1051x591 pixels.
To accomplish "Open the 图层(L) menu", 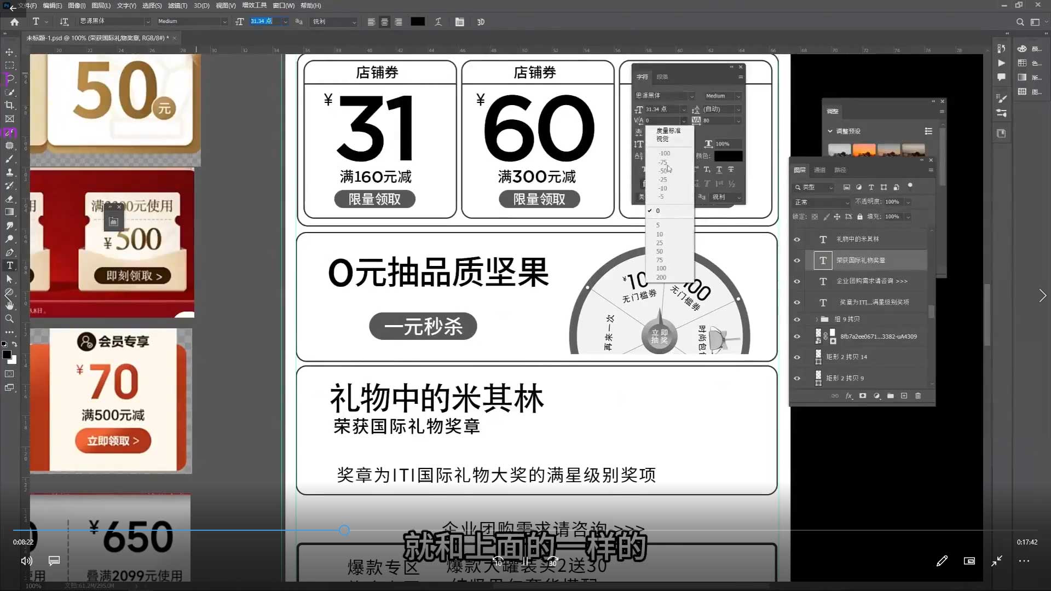I will pos(101,5).
